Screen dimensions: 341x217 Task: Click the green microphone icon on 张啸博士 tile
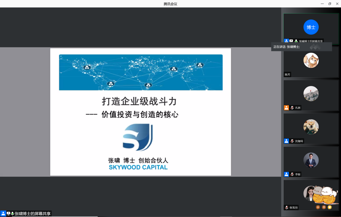[296, 41]
